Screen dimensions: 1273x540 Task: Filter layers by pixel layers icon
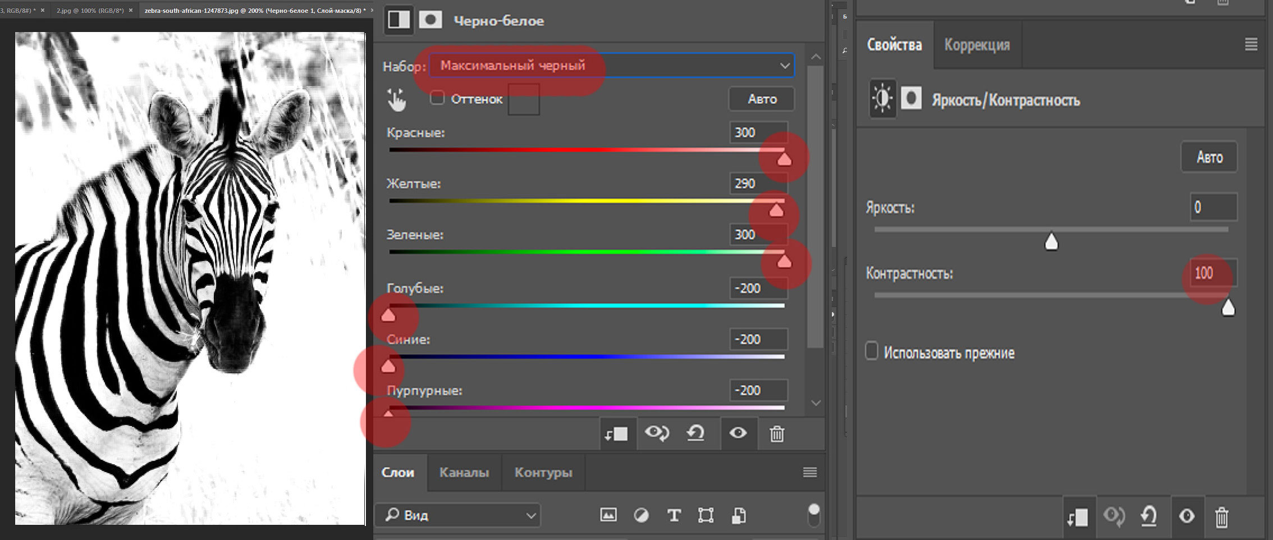pos(608,515)
